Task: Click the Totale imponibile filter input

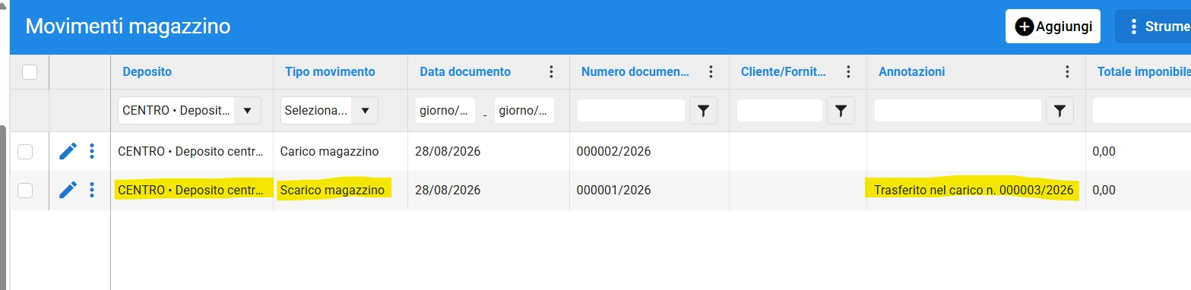Action: [1142, 111]
